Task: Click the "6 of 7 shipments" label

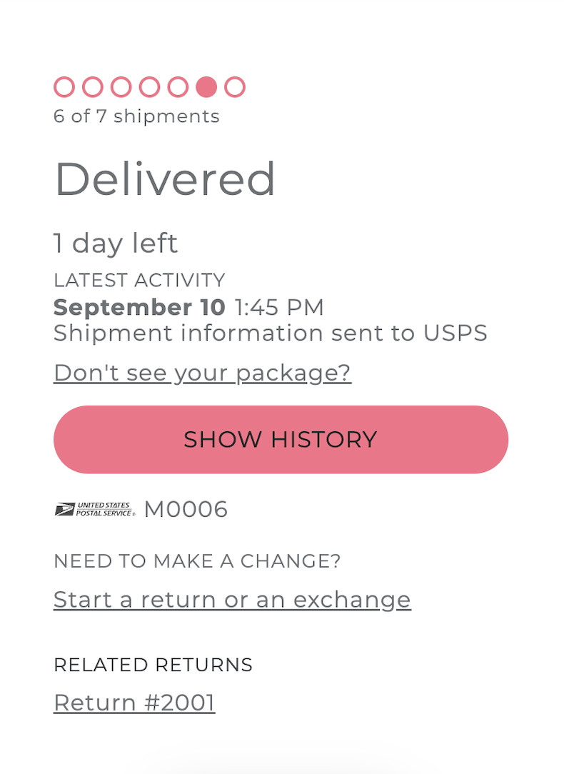Action: click(136, 116)
